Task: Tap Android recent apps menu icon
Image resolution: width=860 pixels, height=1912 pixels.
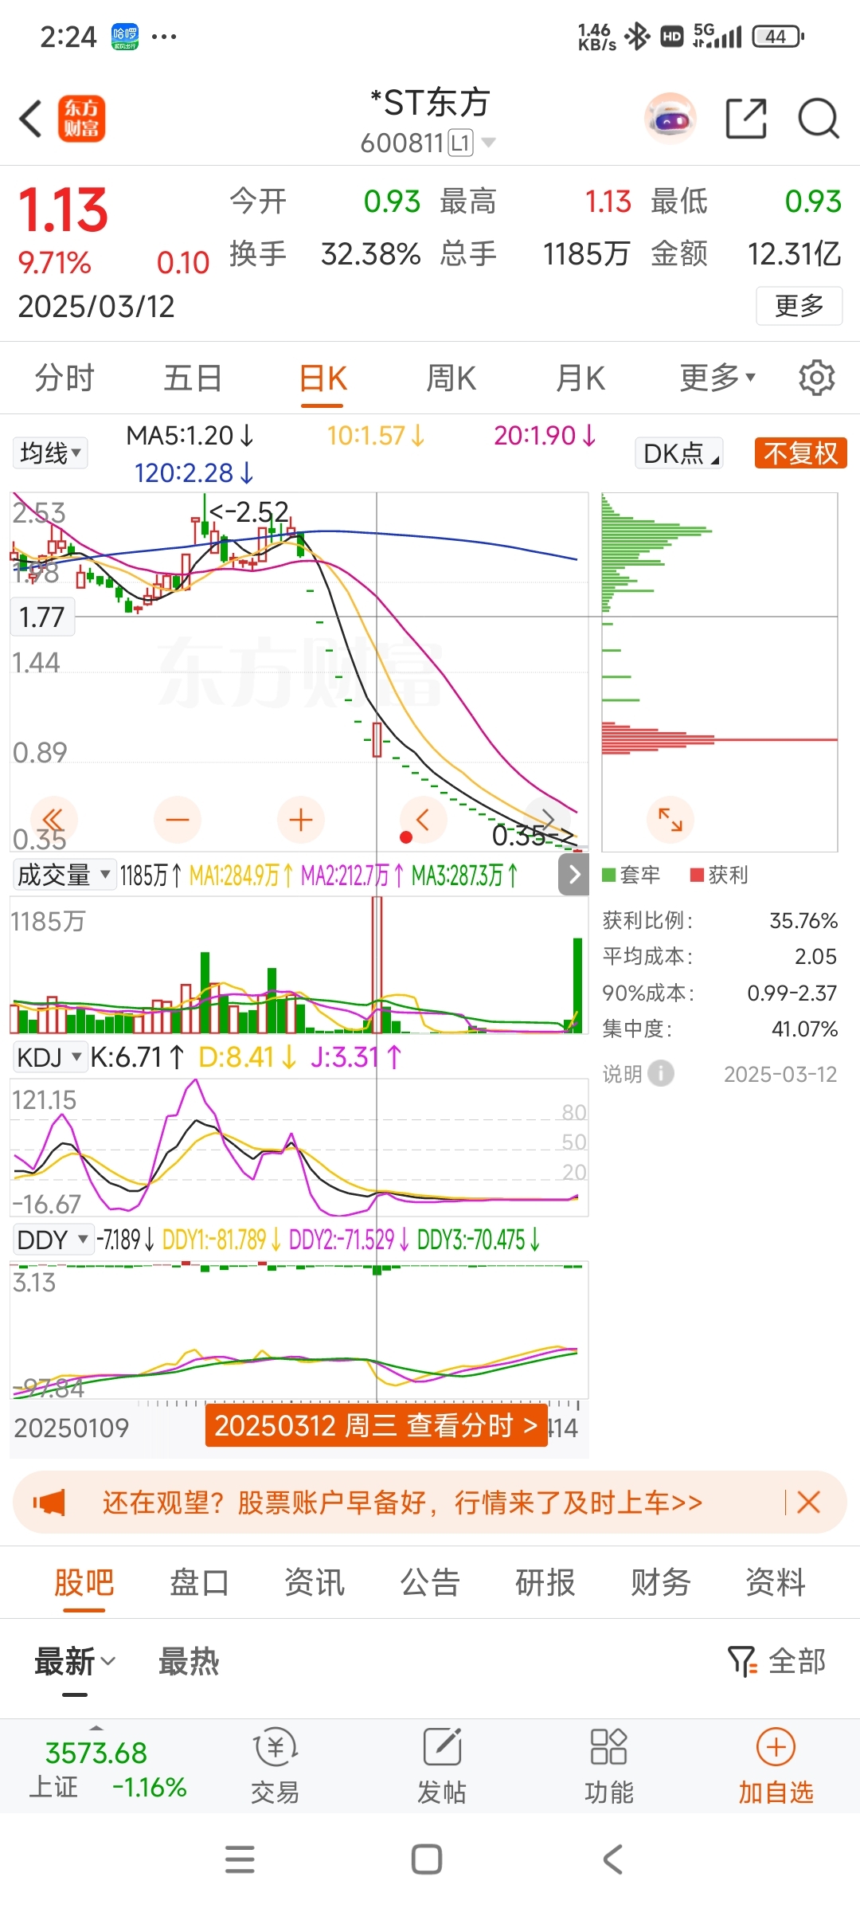Action: pos(240,1859)
